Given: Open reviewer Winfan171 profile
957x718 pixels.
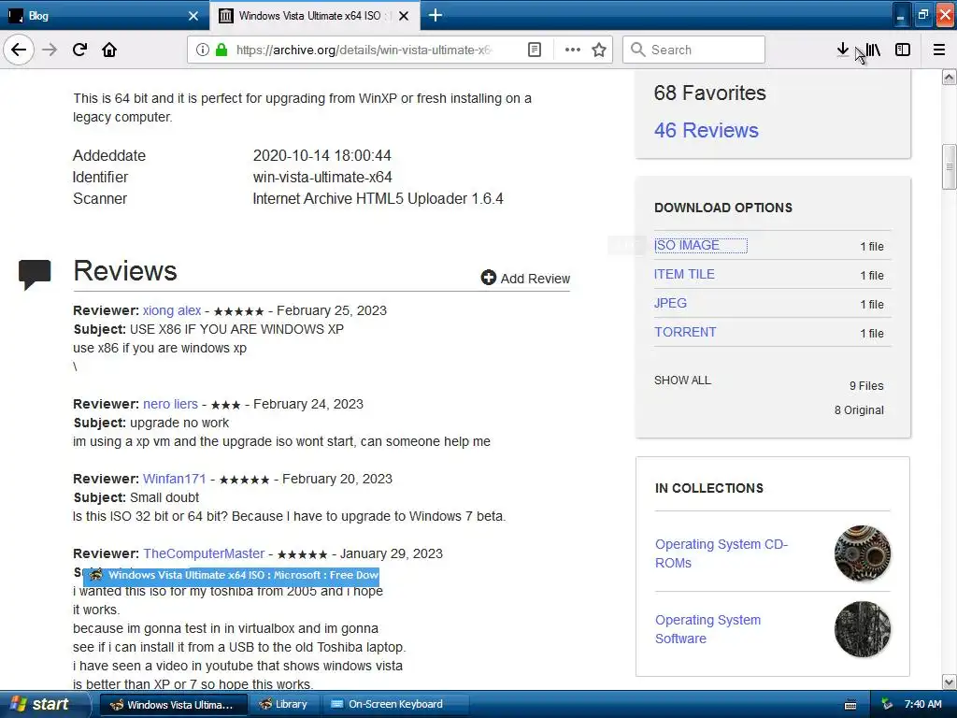Looking at the screenshot, I should (175, 480).
